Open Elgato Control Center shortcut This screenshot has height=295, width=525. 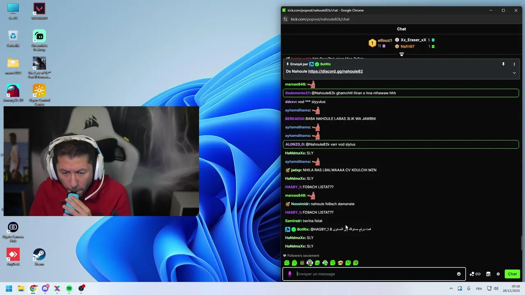pos(39,95)
